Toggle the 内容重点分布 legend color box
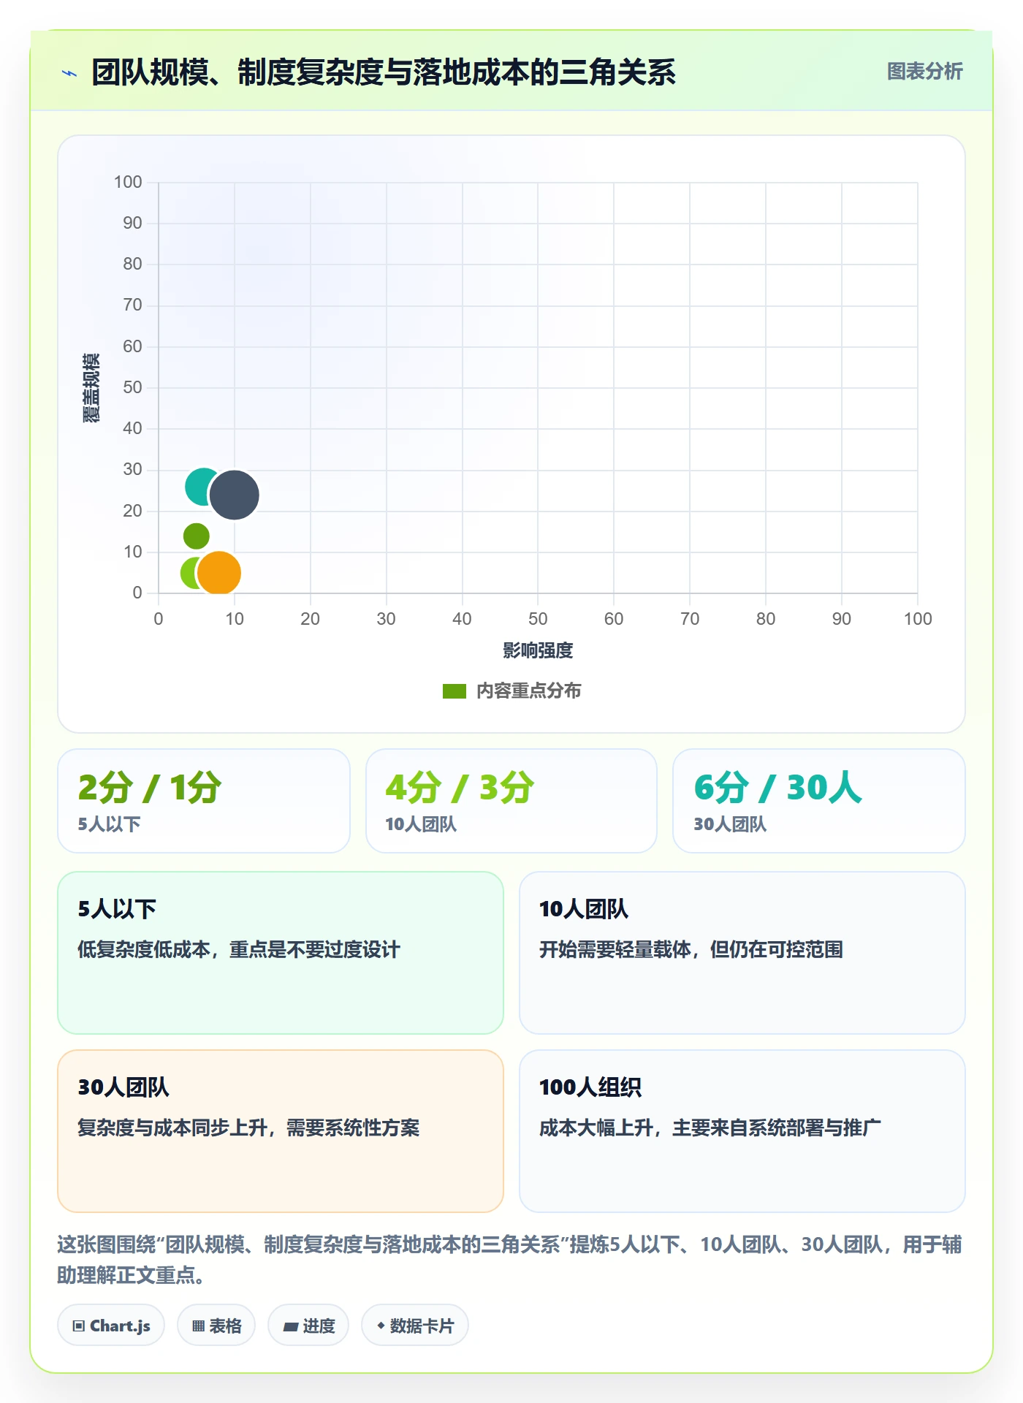 (x=454, y=691)
